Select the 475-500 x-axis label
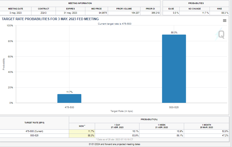Viewport: 232px width, 147px height. point(69,107)
